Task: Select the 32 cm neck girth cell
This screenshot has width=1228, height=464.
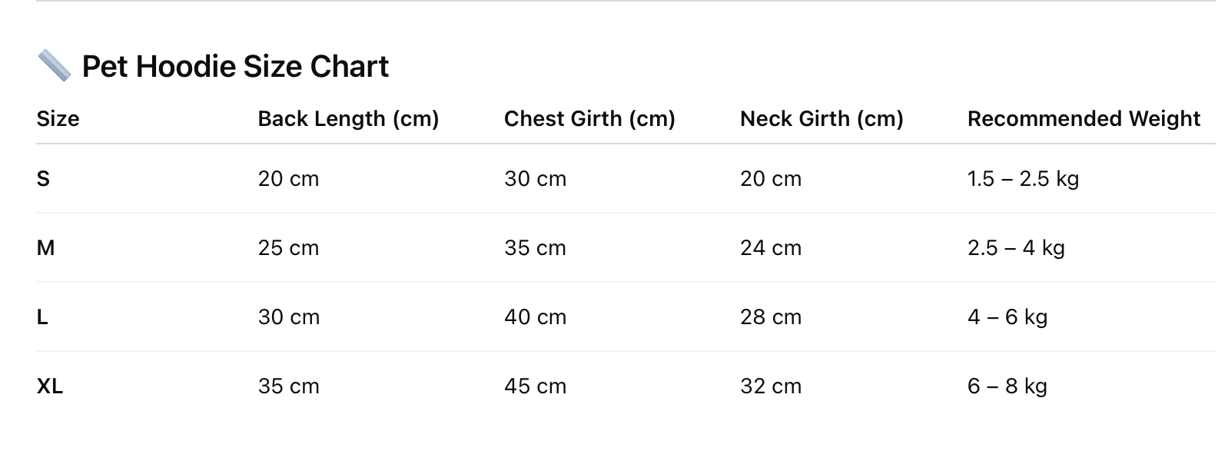Action: pos(771,386)
